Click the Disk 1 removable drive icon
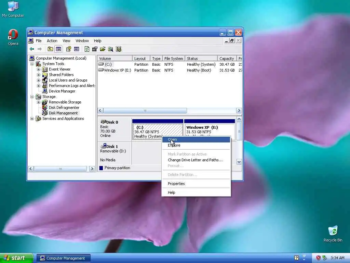Image resolution: width=350 pixels, height=263 pixels. [103, 146]
